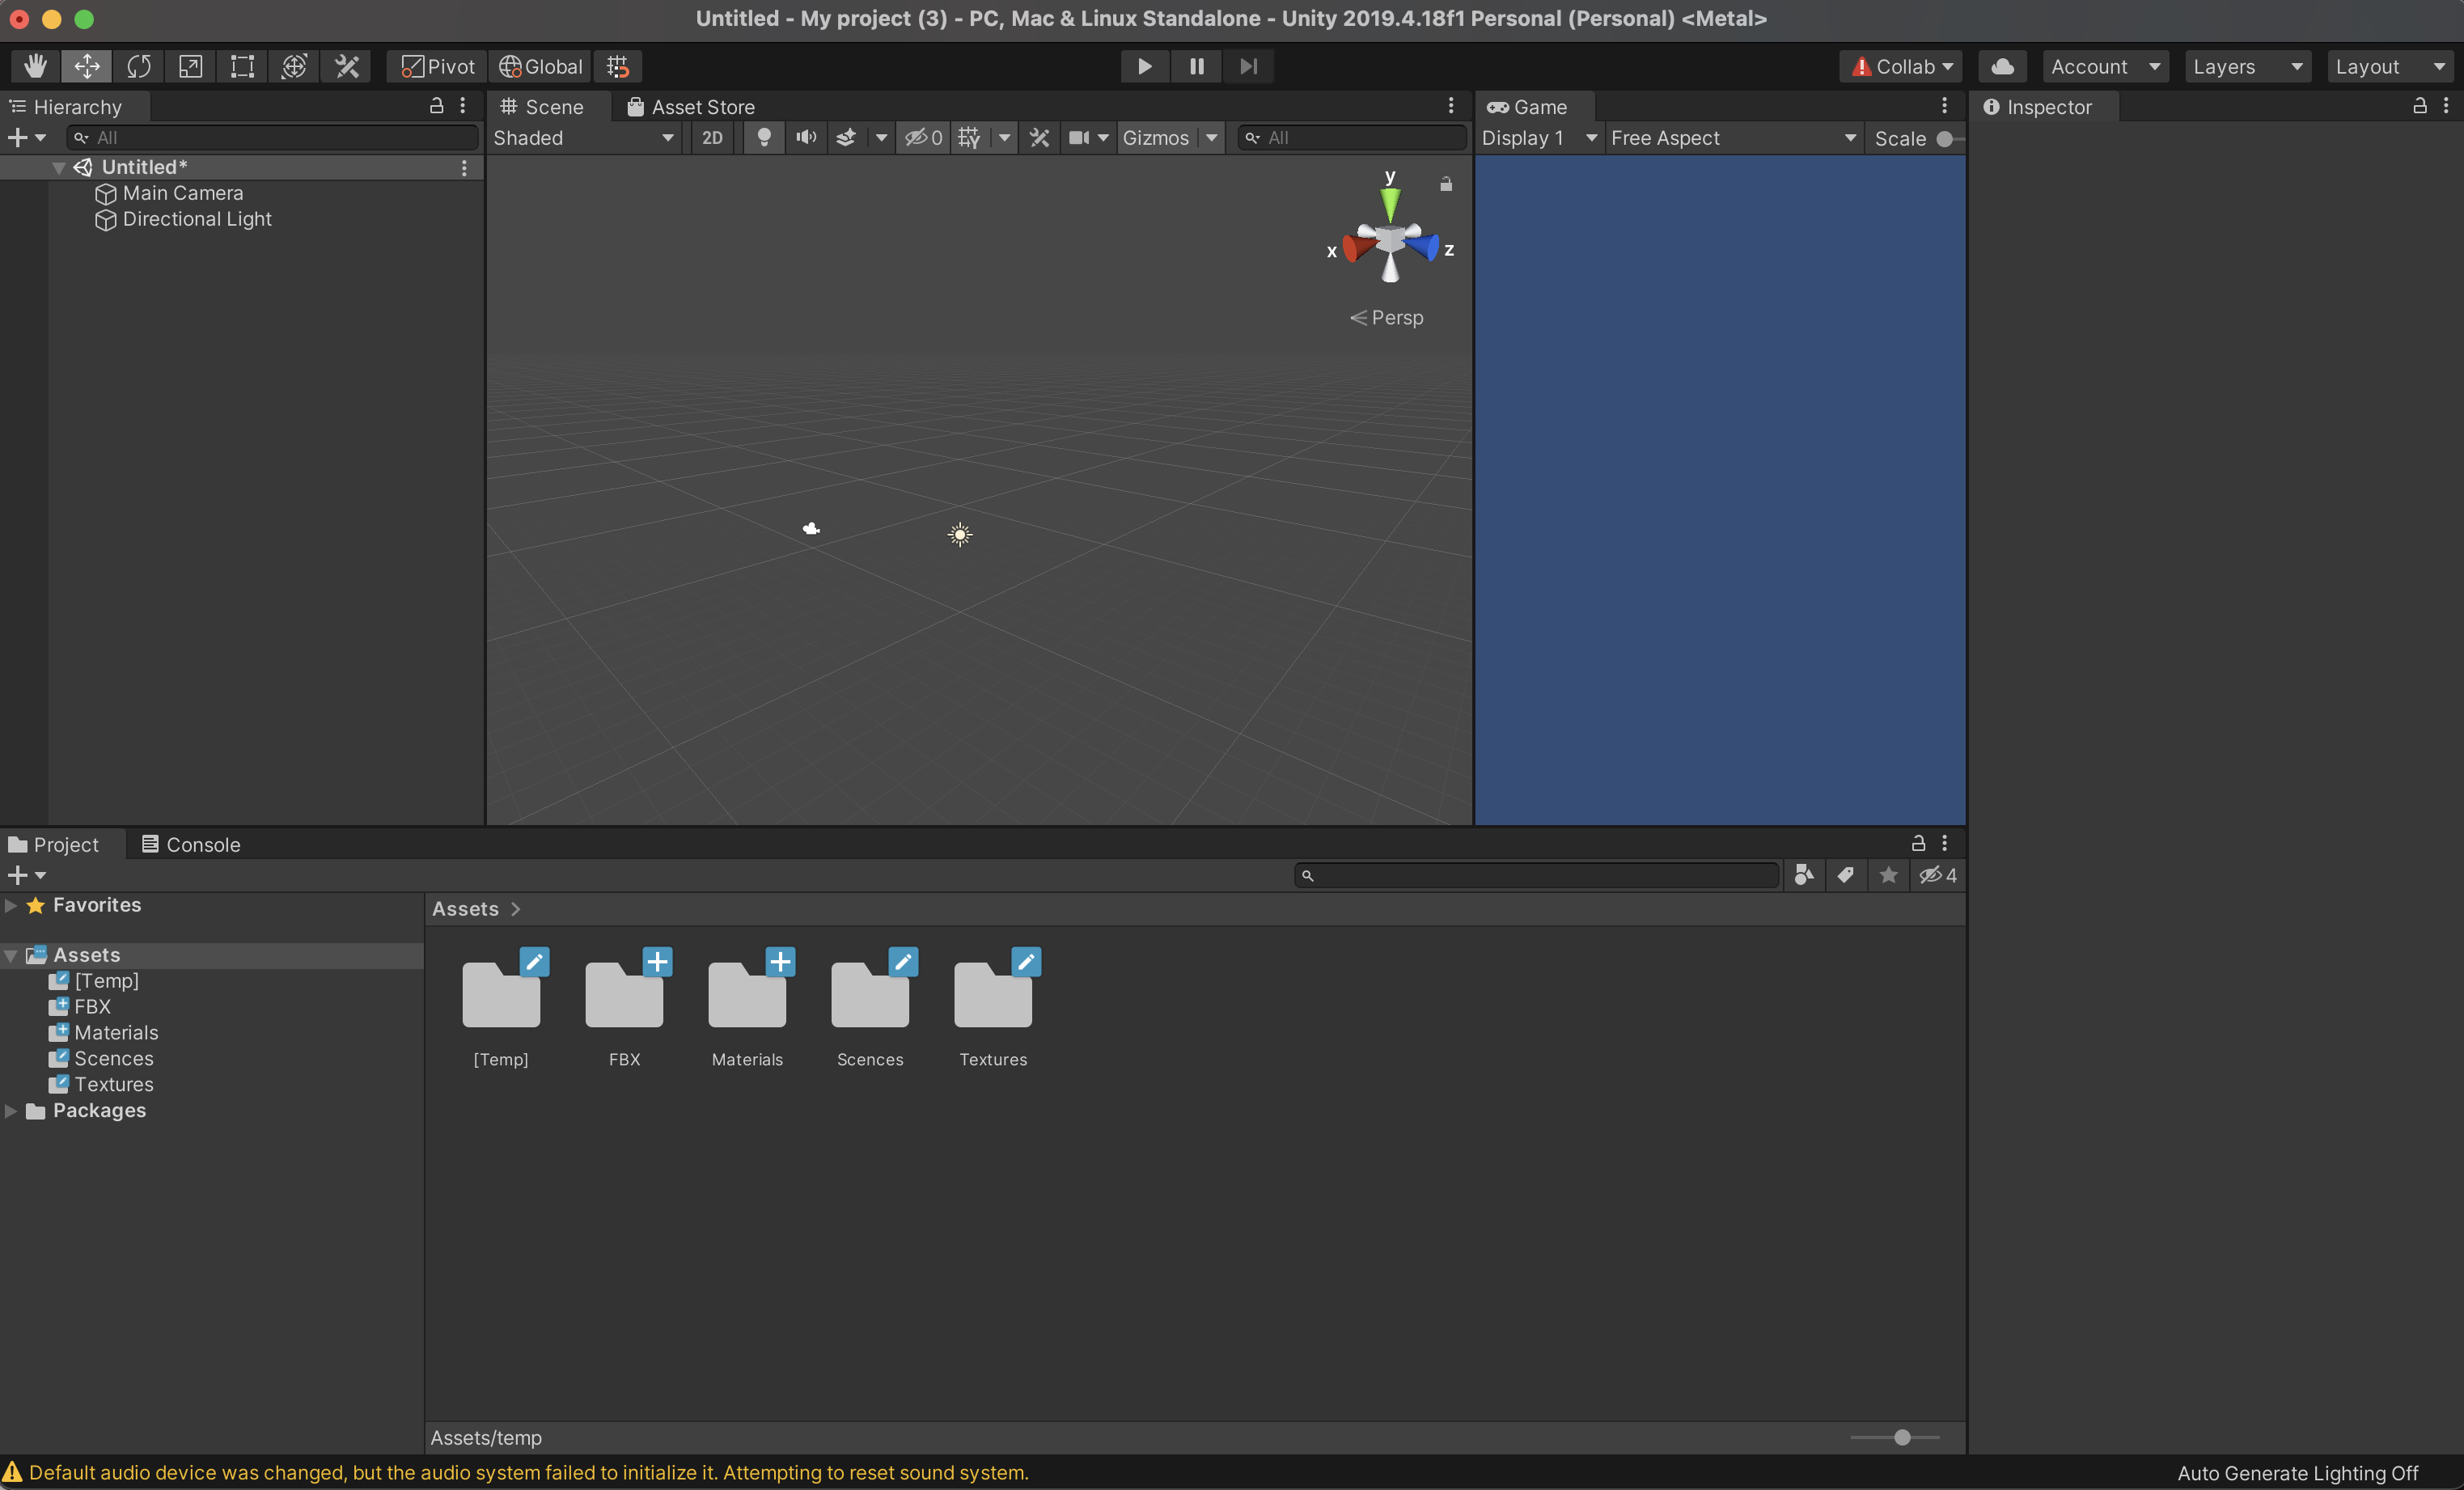This screenshot has width=2464, height=1490.
Task: Adjust the Project icon size slider
Action: click(x=1901, y=1437)
